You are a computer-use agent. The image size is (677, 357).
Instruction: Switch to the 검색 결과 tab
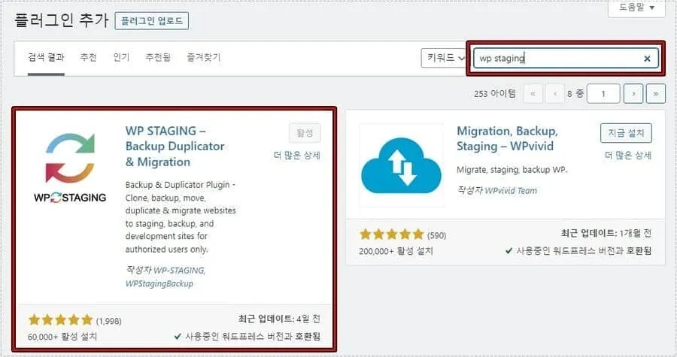(x=46, y=57)
